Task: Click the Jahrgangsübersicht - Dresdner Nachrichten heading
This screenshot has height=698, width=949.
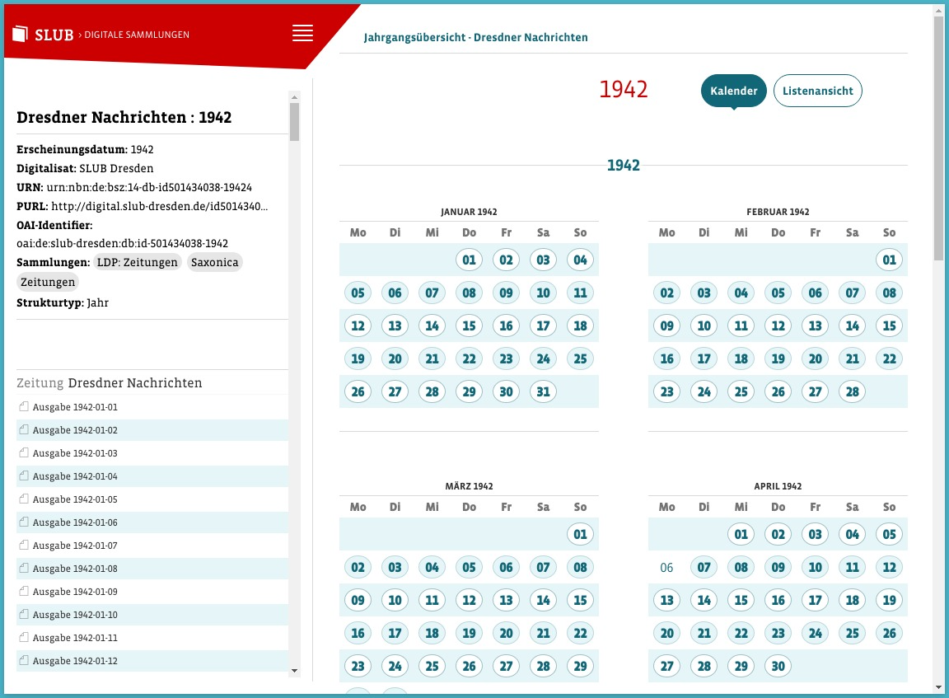Action: tap(476, 37)
